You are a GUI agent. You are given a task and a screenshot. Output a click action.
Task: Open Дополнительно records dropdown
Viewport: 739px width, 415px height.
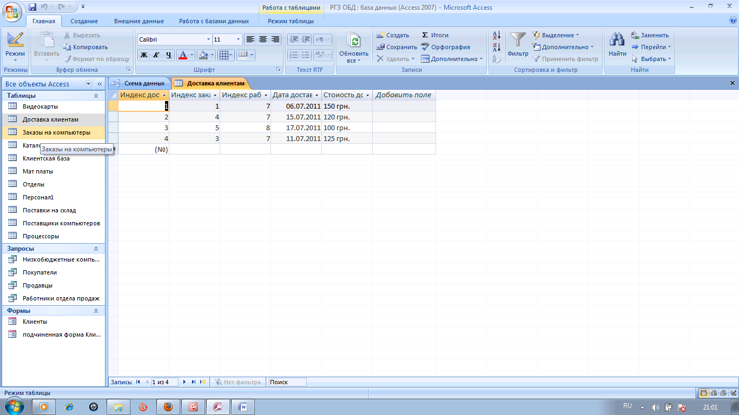[x=452, y=59]
